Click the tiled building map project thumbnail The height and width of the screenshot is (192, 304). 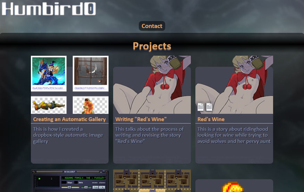152,181
